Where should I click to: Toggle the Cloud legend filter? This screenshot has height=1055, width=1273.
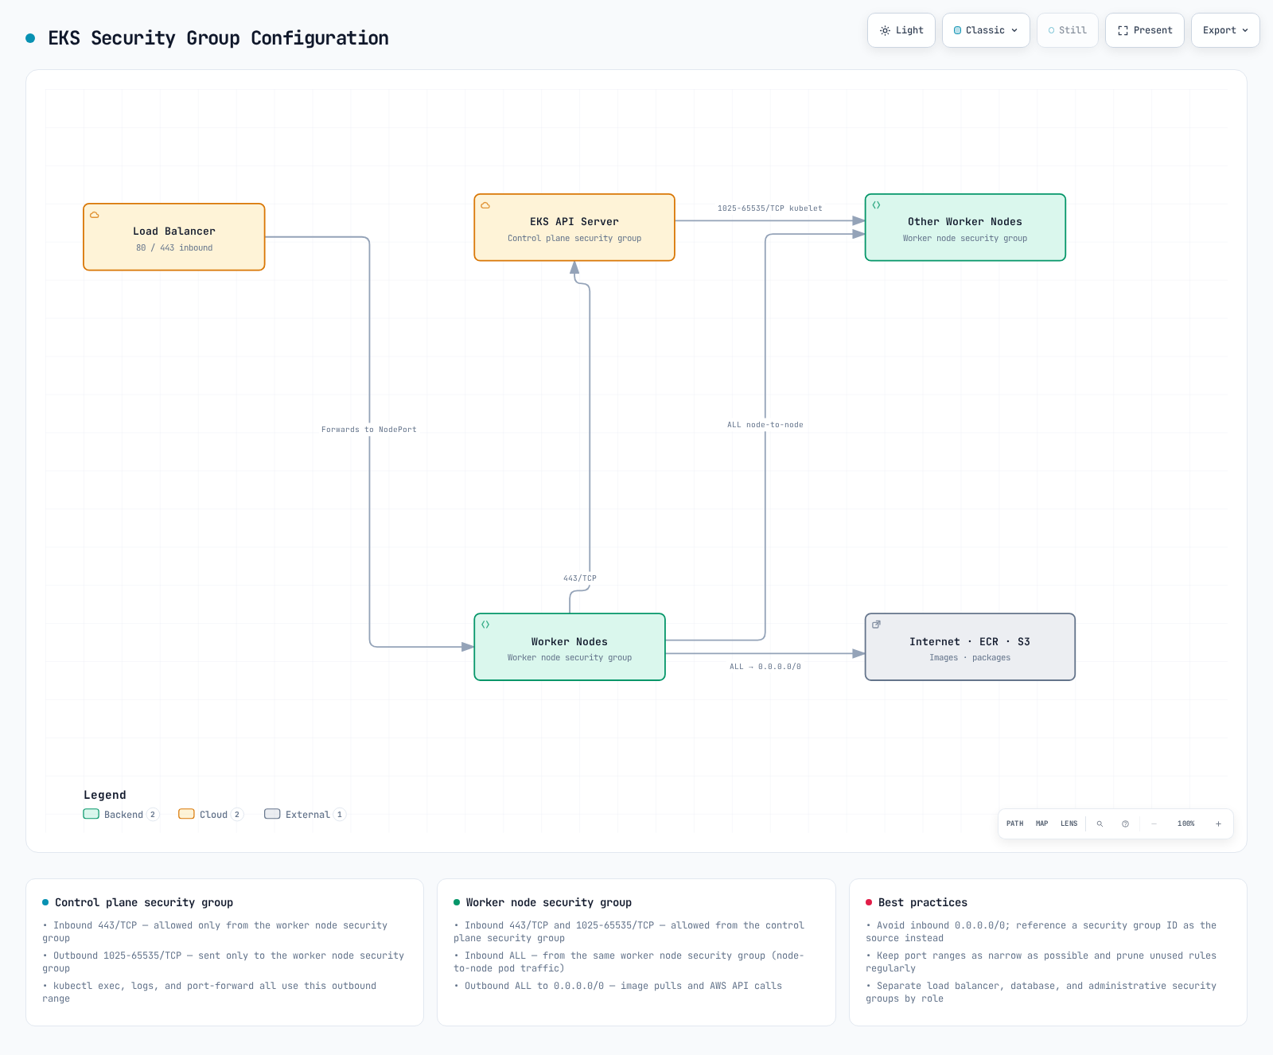[211, 814]
